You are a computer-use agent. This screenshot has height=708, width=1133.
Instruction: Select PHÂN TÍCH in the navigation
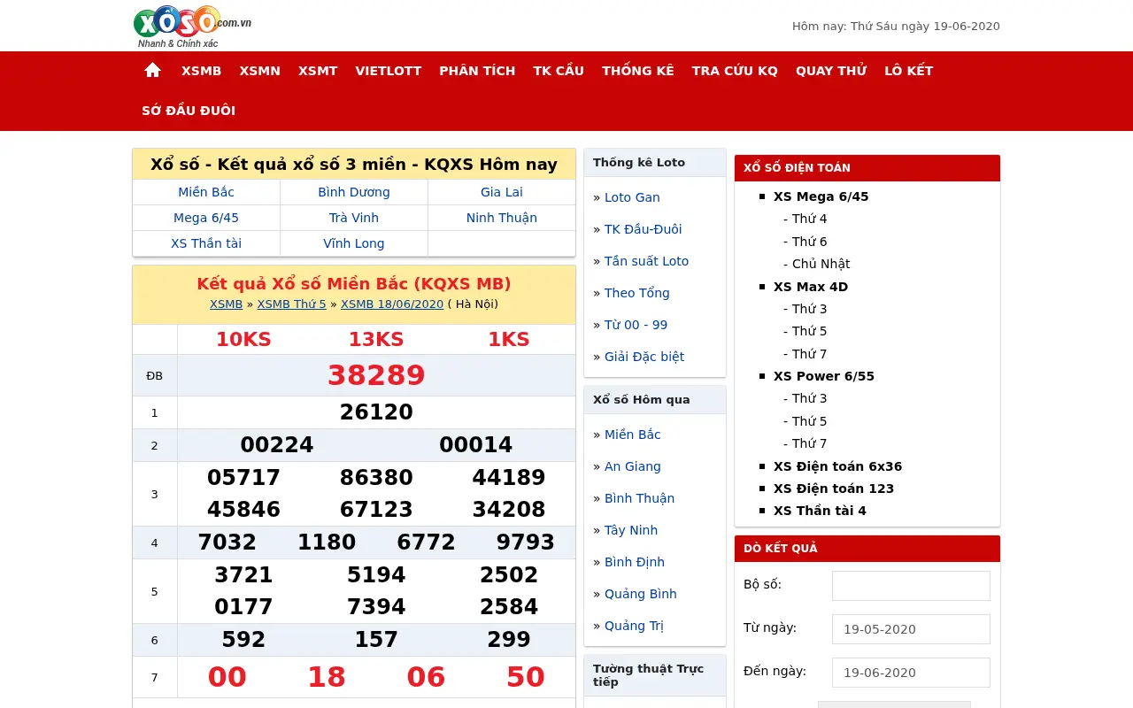point(477,71)
